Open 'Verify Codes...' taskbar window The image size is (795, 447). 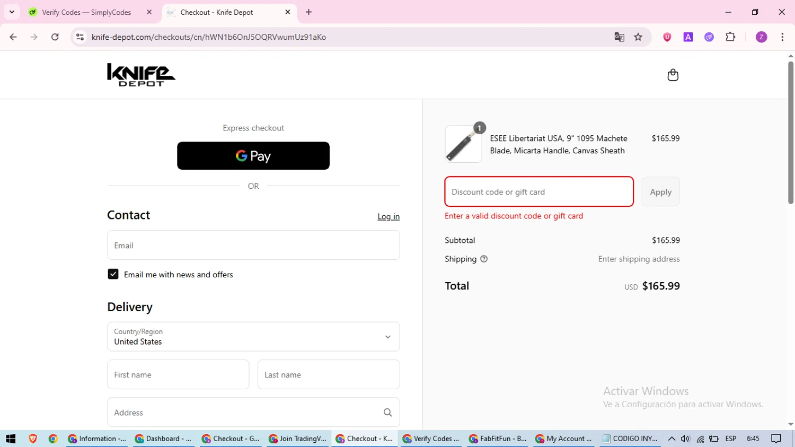pyautogui.click(x=431, y=439)
